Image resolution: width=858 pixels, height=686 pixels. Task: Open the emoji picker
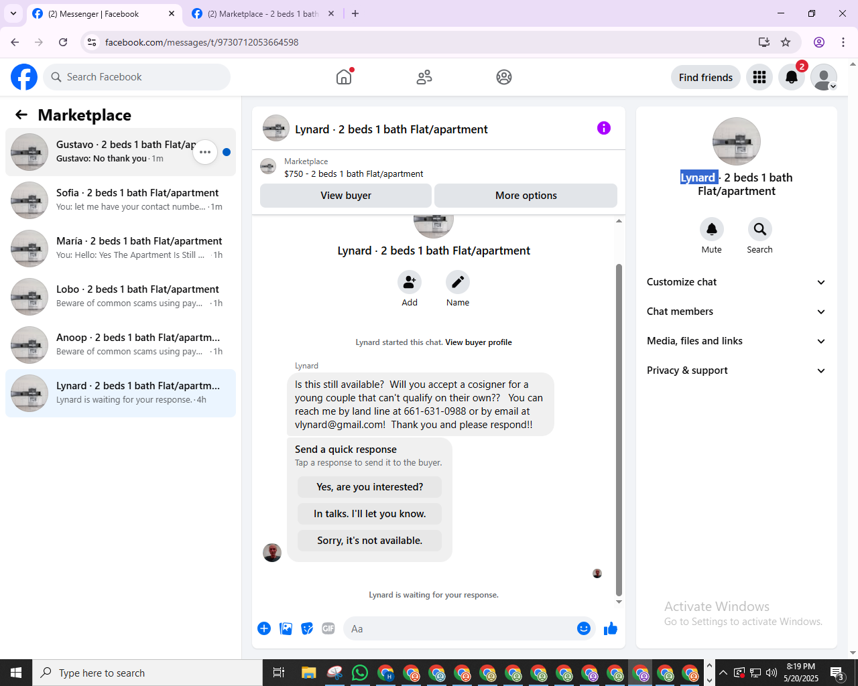584,628
